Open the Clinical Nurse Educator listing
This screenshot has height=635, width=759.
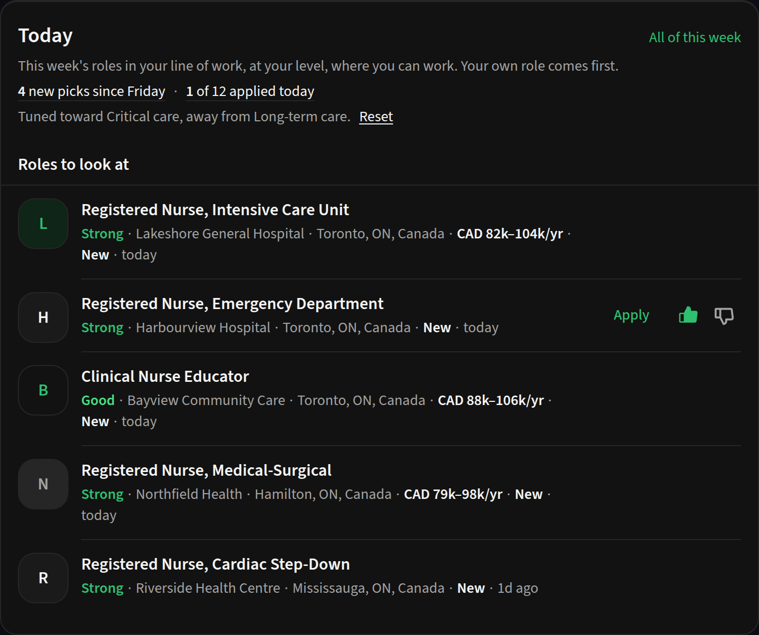[x=165, y=377]
